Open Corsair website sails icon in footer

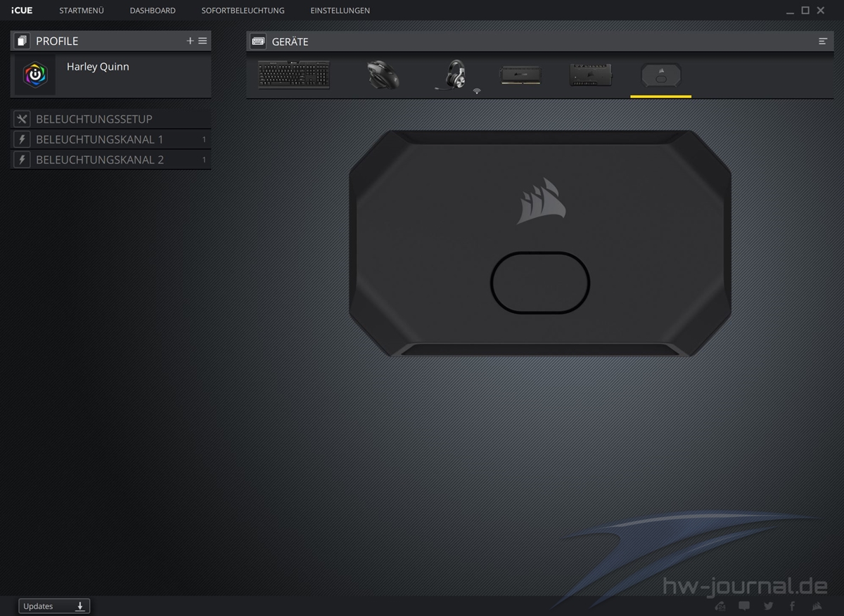coord(817,606)
